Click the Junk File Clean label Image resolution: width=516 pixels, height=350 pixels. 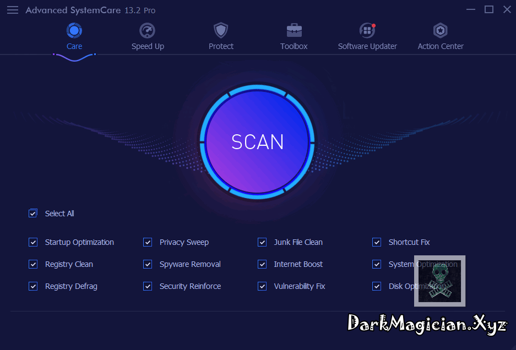click(298, 243)
